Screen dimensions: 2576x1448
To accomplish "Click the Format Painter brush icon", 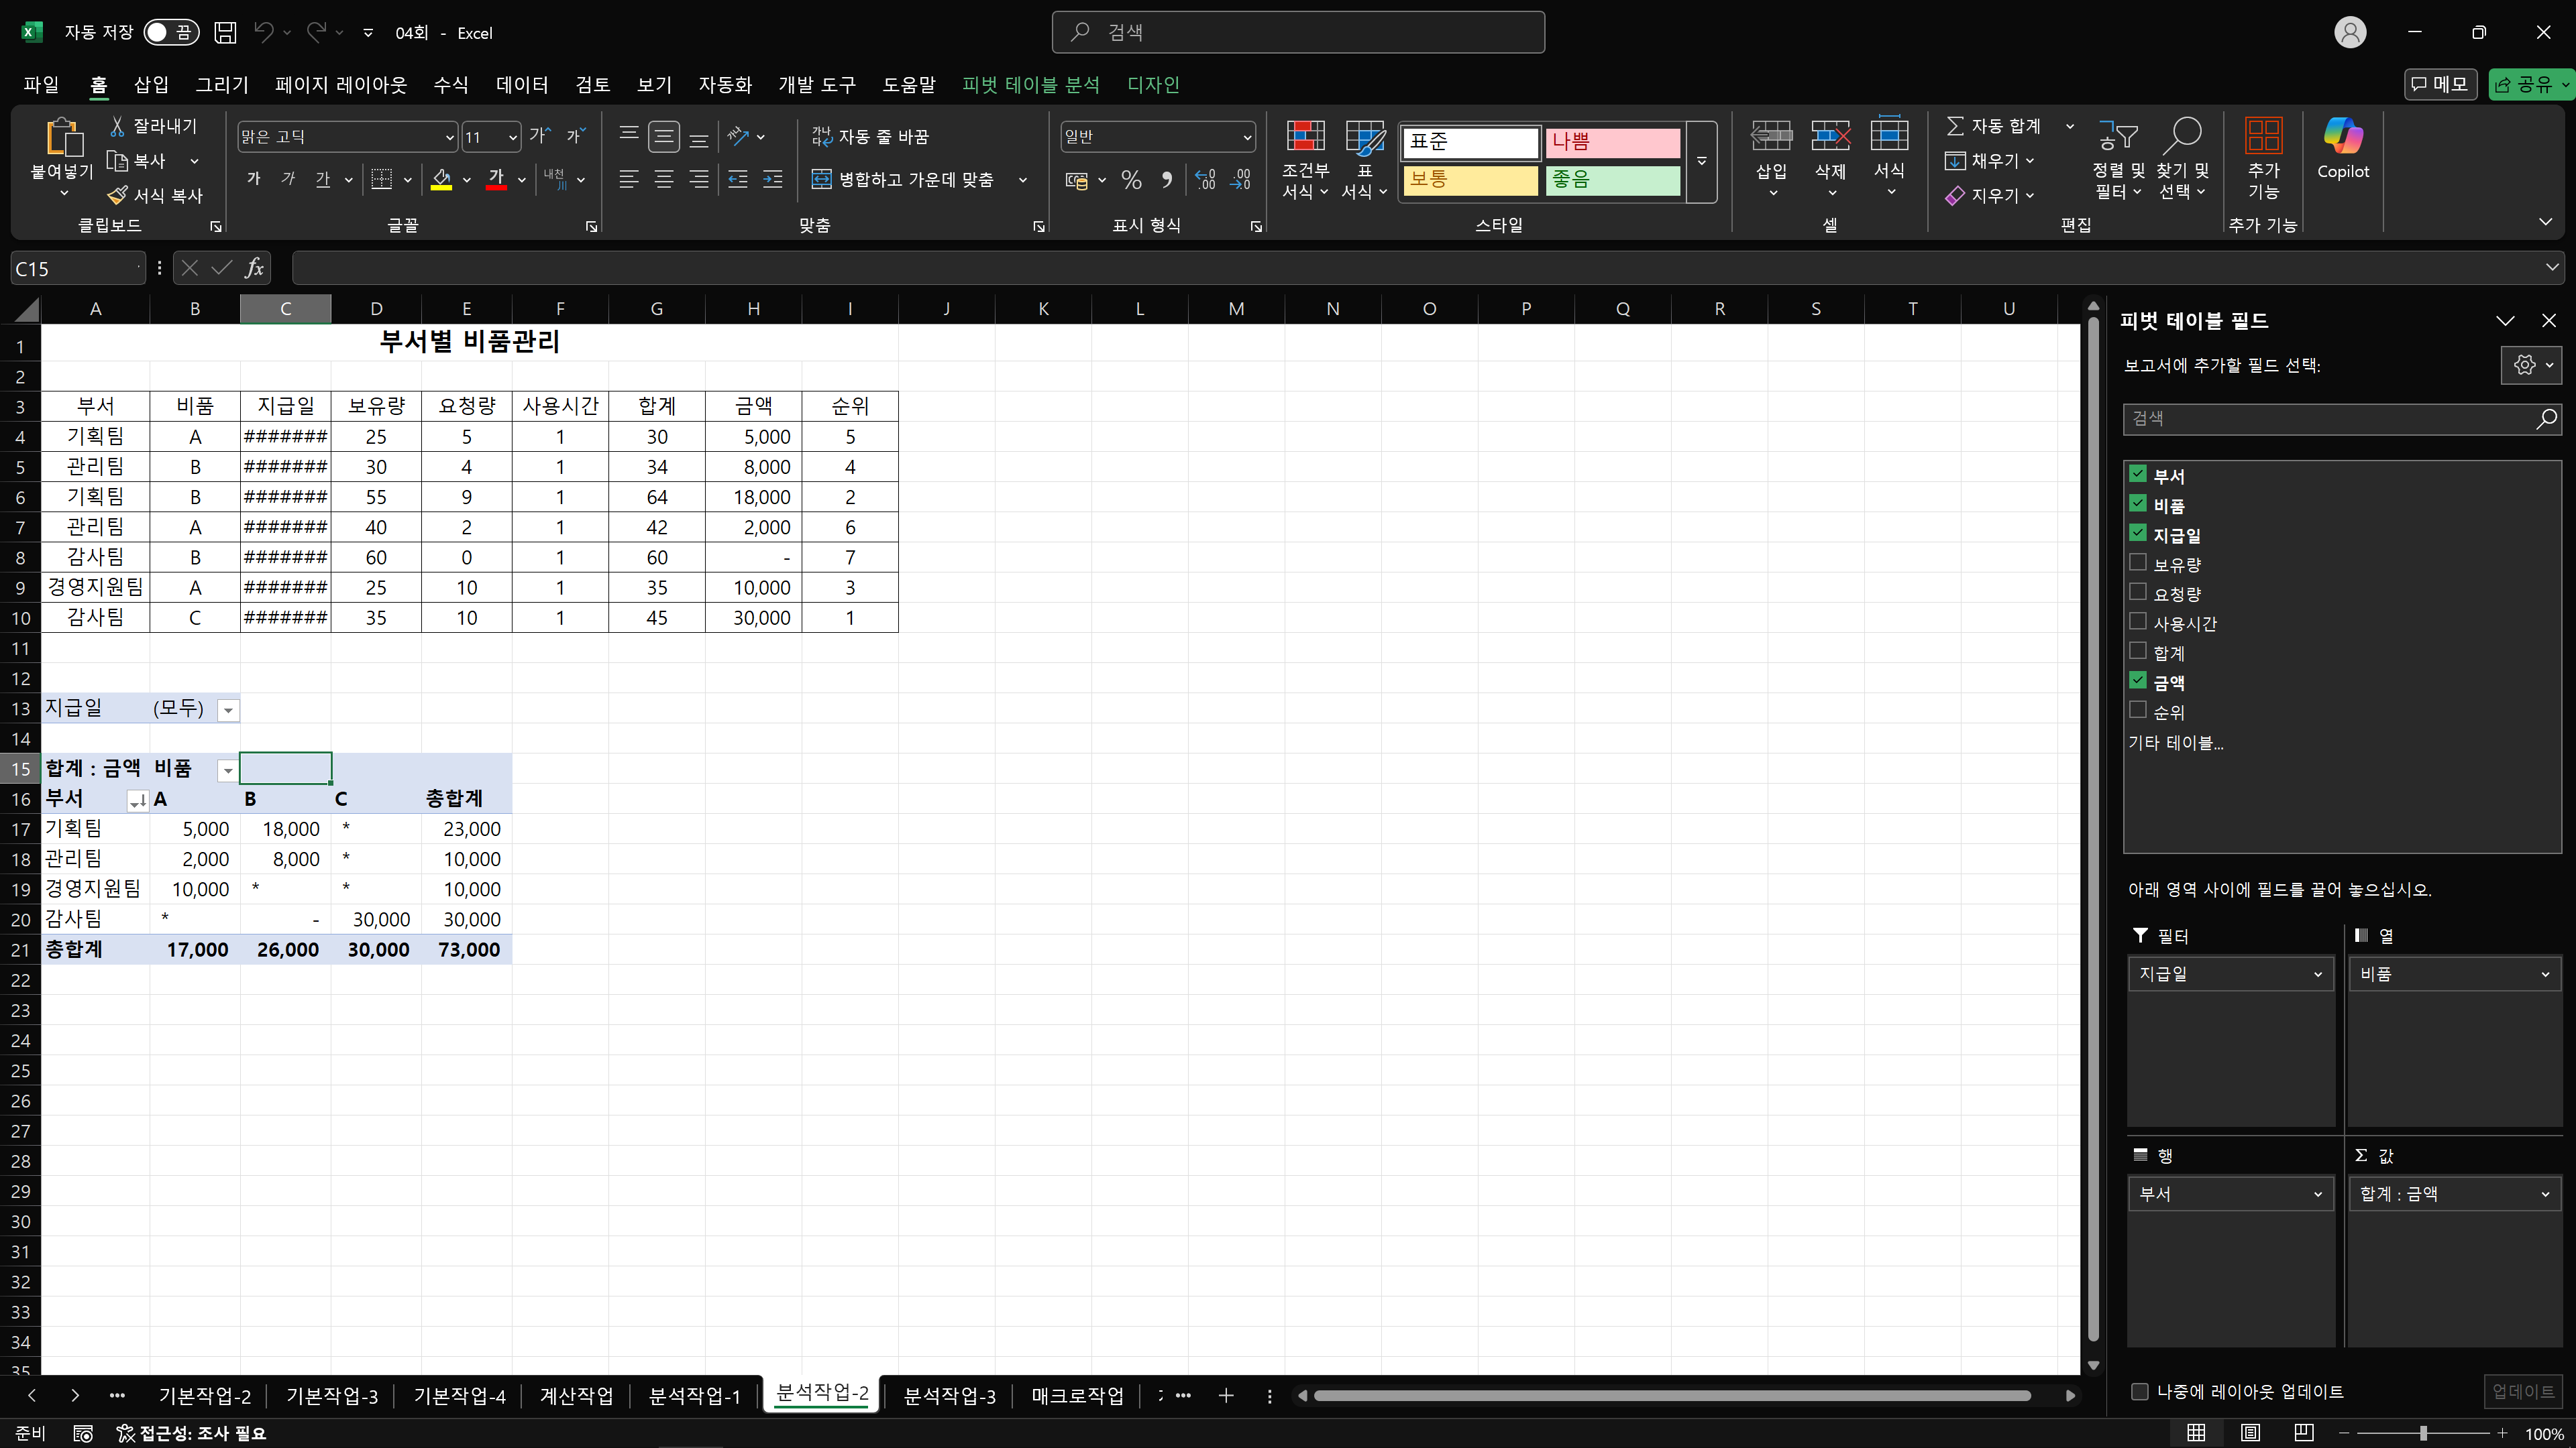I will pyautogui.click(x=118, y=195).
